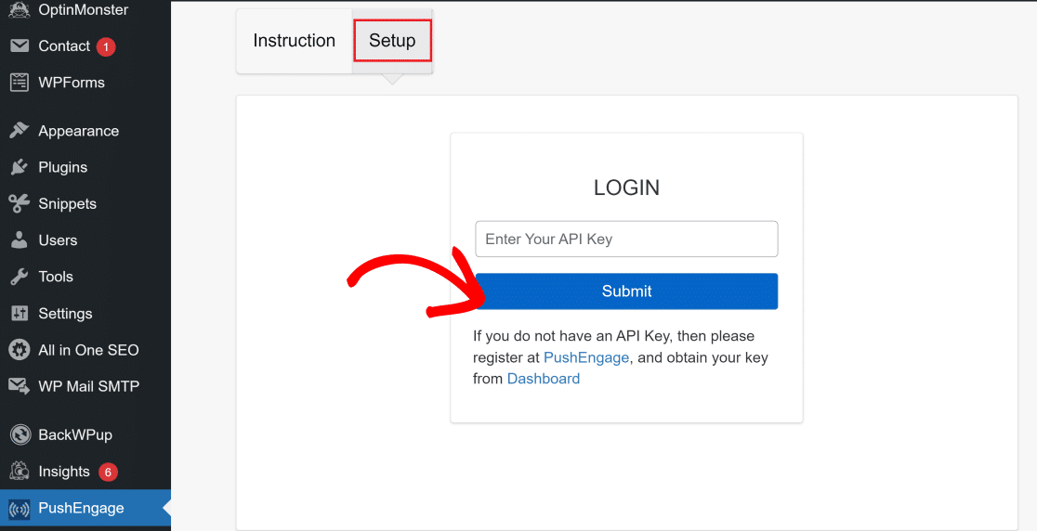This screenshot has width=1037, height=531.
Task: Switch to the Instruction tab
Action: point(294,41)
